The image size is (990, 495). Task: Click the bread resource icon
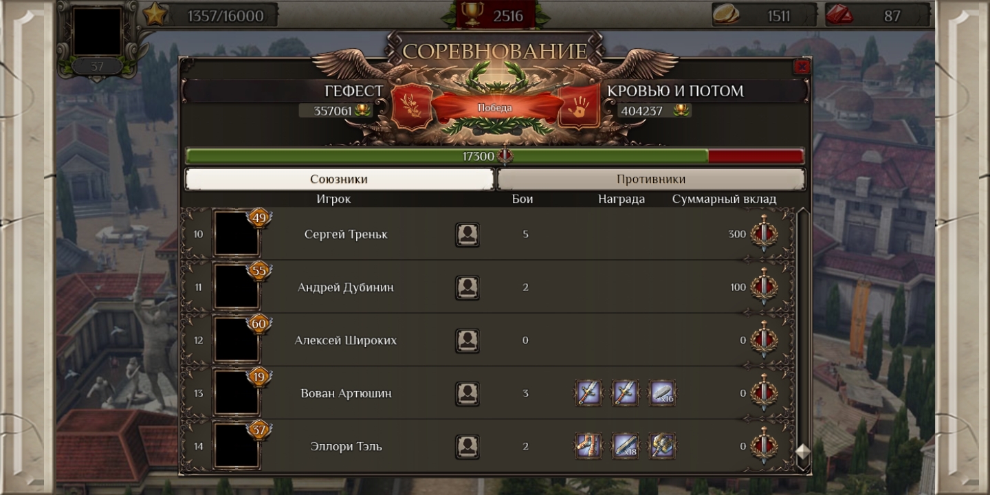pos(725,14)
